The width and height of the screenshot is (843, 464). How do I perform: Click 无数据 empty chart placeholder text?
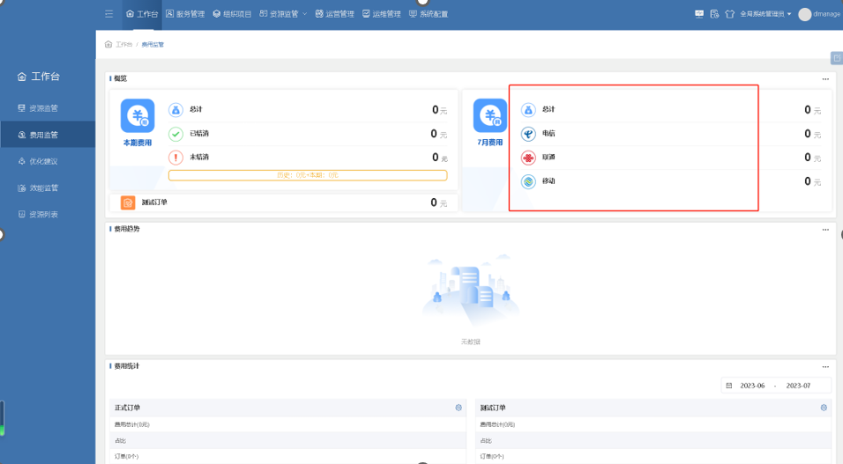pos(470,342)
